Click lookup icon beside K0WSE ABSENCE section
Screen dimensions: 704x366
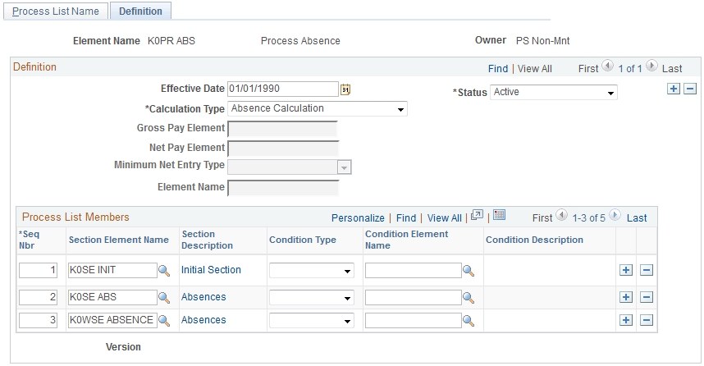click(164, 321)
